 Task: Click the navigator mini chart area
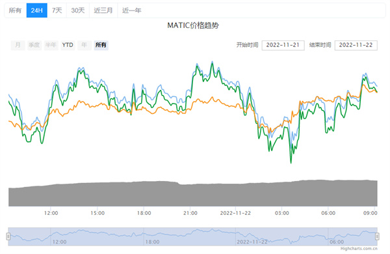193,236
